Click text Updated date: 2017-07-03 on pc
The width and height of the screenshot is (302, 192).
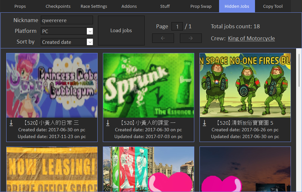tap(149, 136)
